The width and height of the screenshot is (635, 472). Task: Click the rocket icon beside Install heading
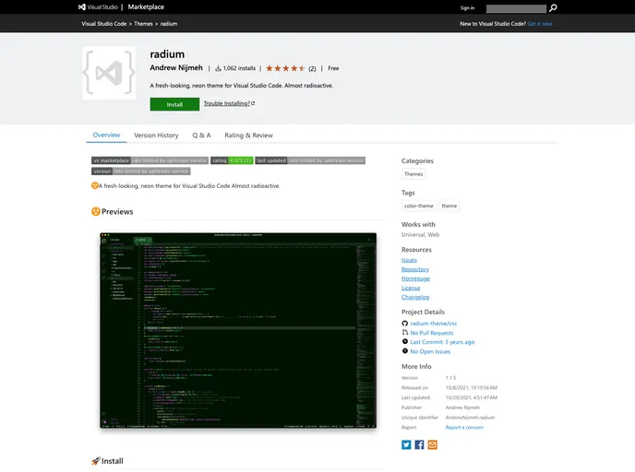point(96,461)
